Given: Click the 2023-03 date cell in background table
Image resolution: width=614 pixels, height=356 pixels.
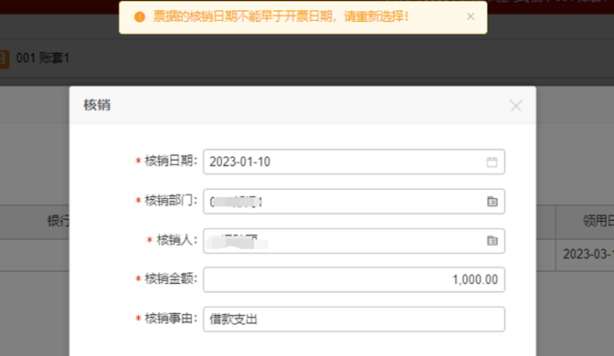Looking at the screenshot, I should 588,255.
